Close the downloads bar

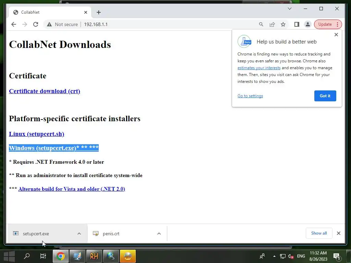pos(338,233)
